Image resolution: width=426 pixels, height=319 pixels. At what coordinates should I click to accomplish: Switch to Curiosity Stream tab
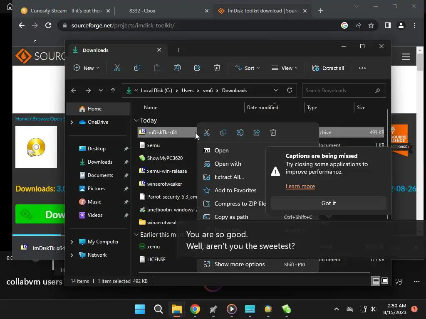click(x=66, y=10)
